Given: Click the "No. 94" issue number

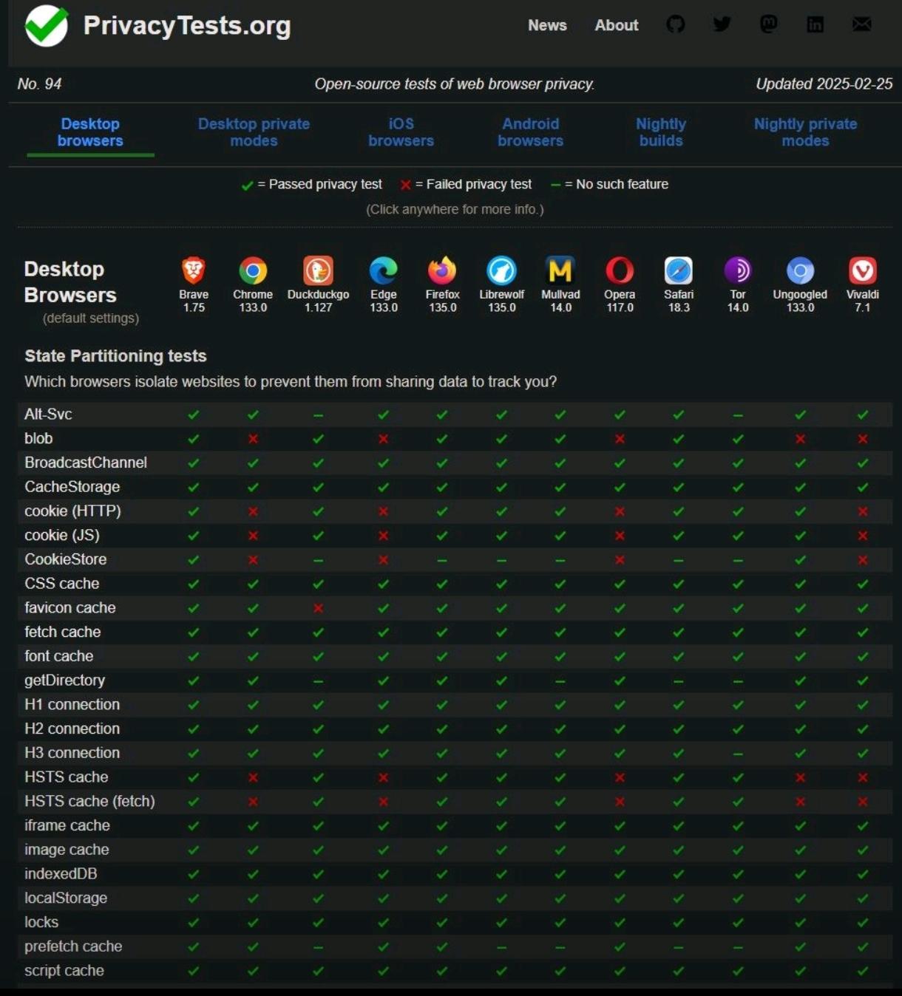Looking at the screenshot, I should pos(39,84).
